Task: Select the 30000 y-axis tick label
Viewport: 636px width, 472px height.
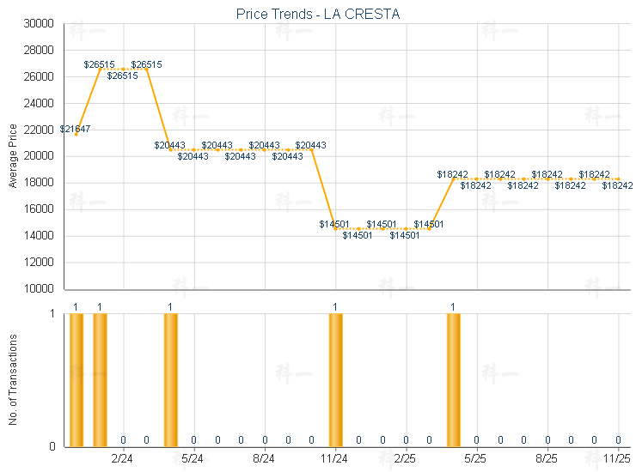Action: pos(37,24)
